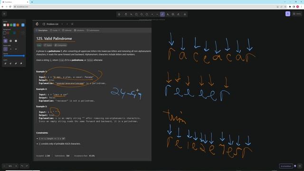
Task: Choose the blue background swatch
Action: click(15, 33)
